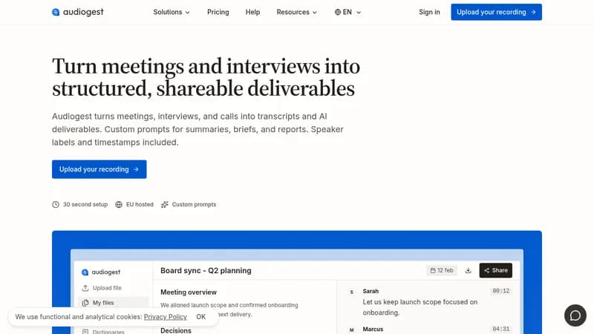
Task: Open the Help page
Action: pyautogui.click(x=252, y=12)
